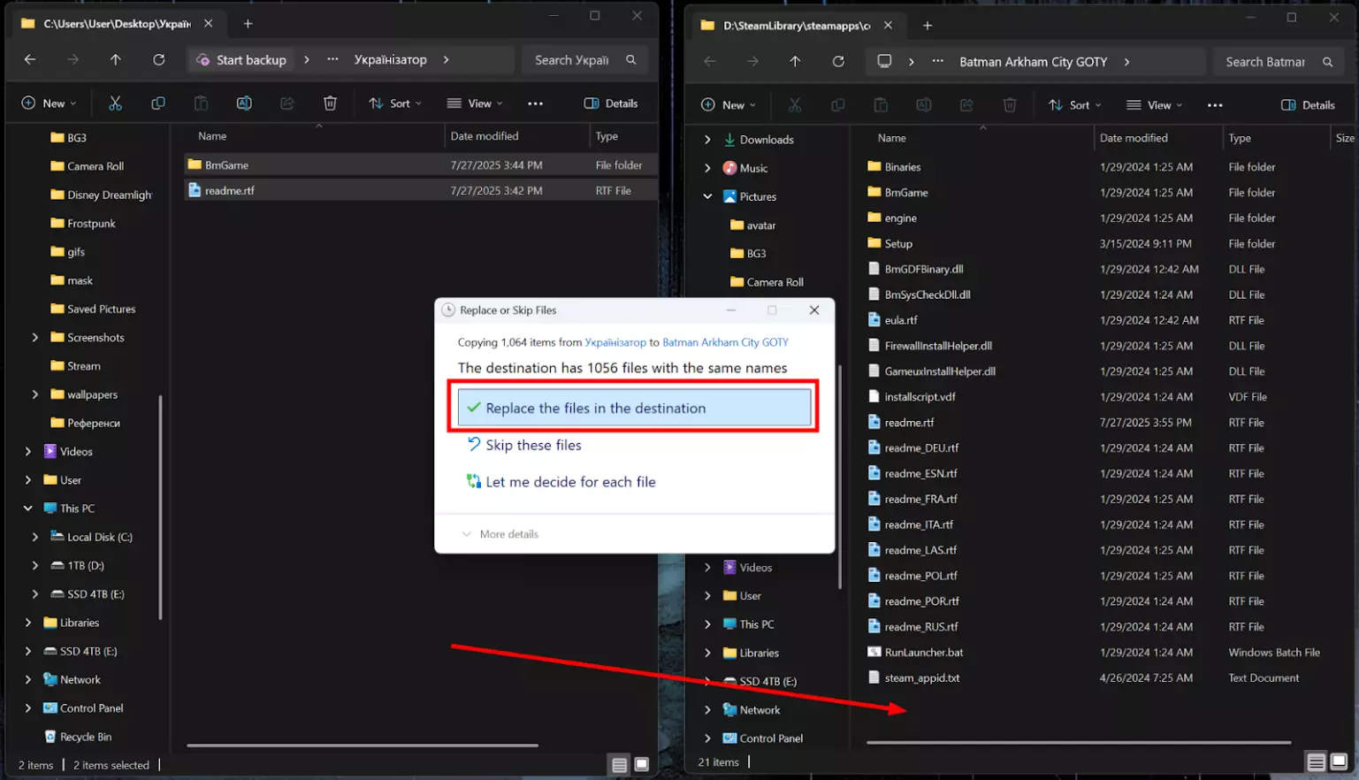Screen dimensions: 1359x780
Task: Switch to large thumbnails view in left window
Action: point(642,764)
